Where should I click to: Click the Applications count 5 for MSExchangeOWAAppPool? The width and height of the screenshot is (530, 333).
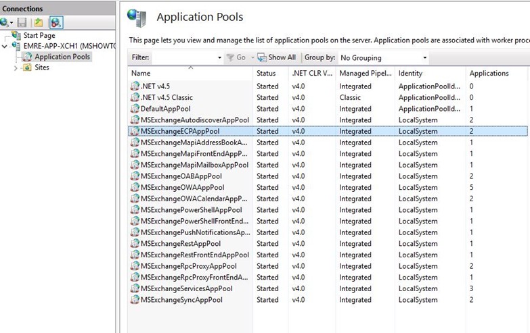(471, 187)
